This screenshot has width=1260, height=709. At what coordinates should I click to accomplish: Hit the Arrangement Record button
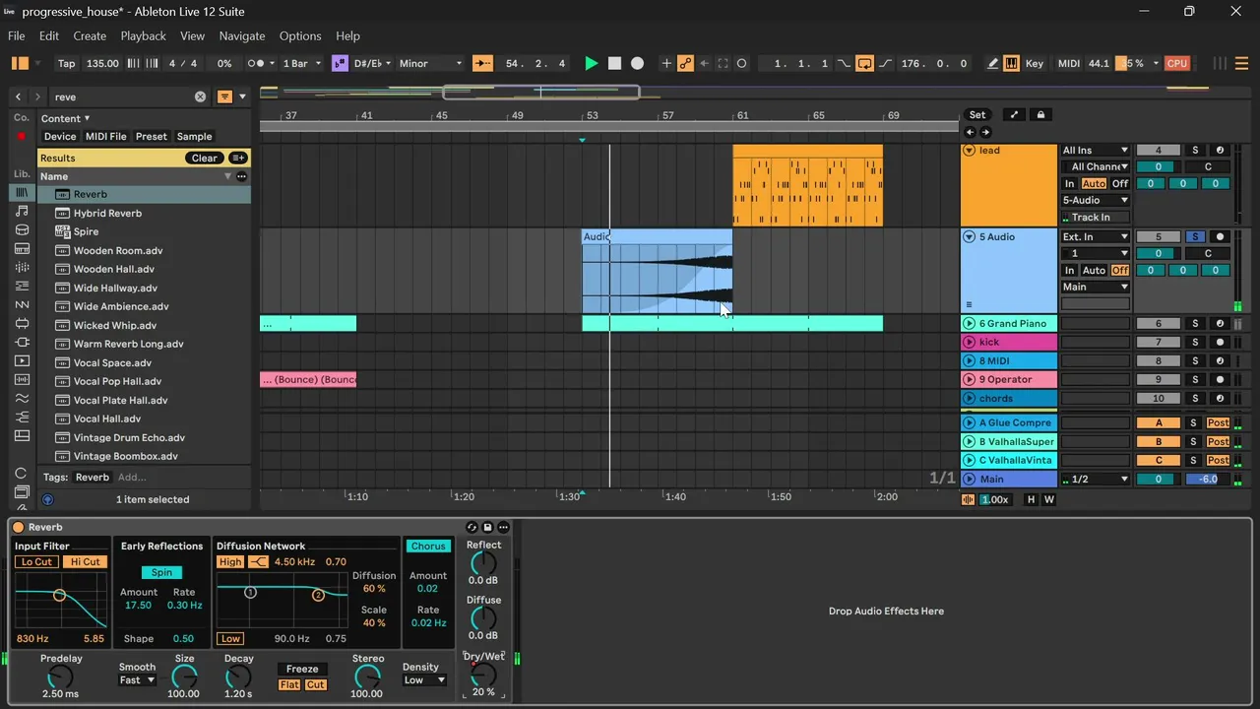click(638, 63)
